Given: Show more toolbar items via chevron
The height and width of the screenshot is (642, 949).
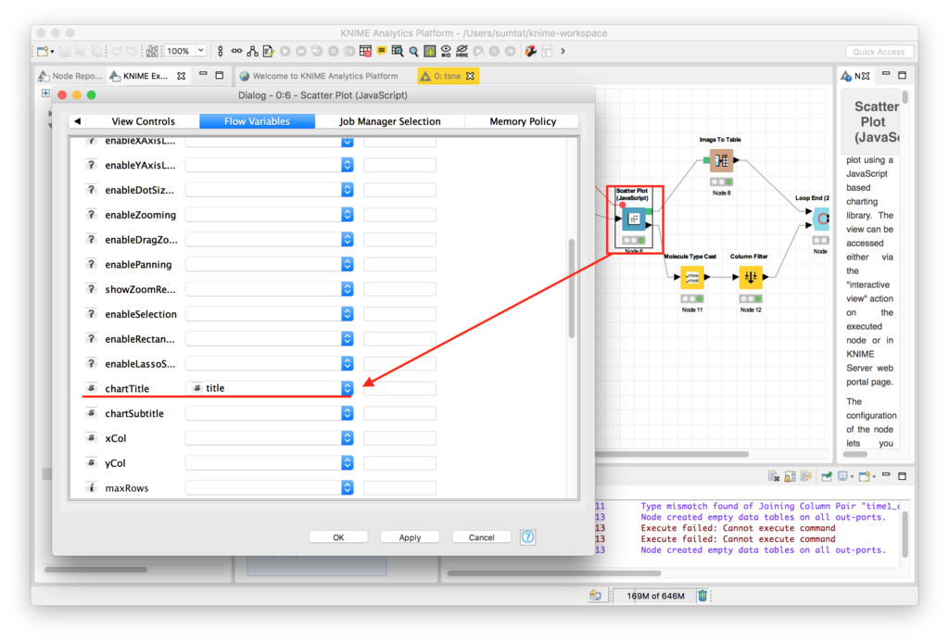Looking at the screenshot, I should 563,52.
